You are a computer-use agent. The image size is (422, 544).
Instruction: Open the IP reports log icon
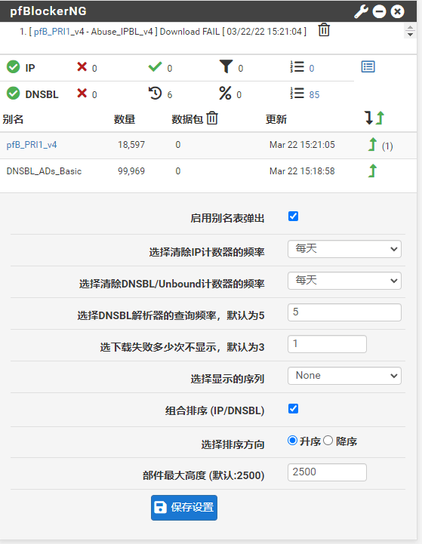pyautogui.click(x=368, y=66)
